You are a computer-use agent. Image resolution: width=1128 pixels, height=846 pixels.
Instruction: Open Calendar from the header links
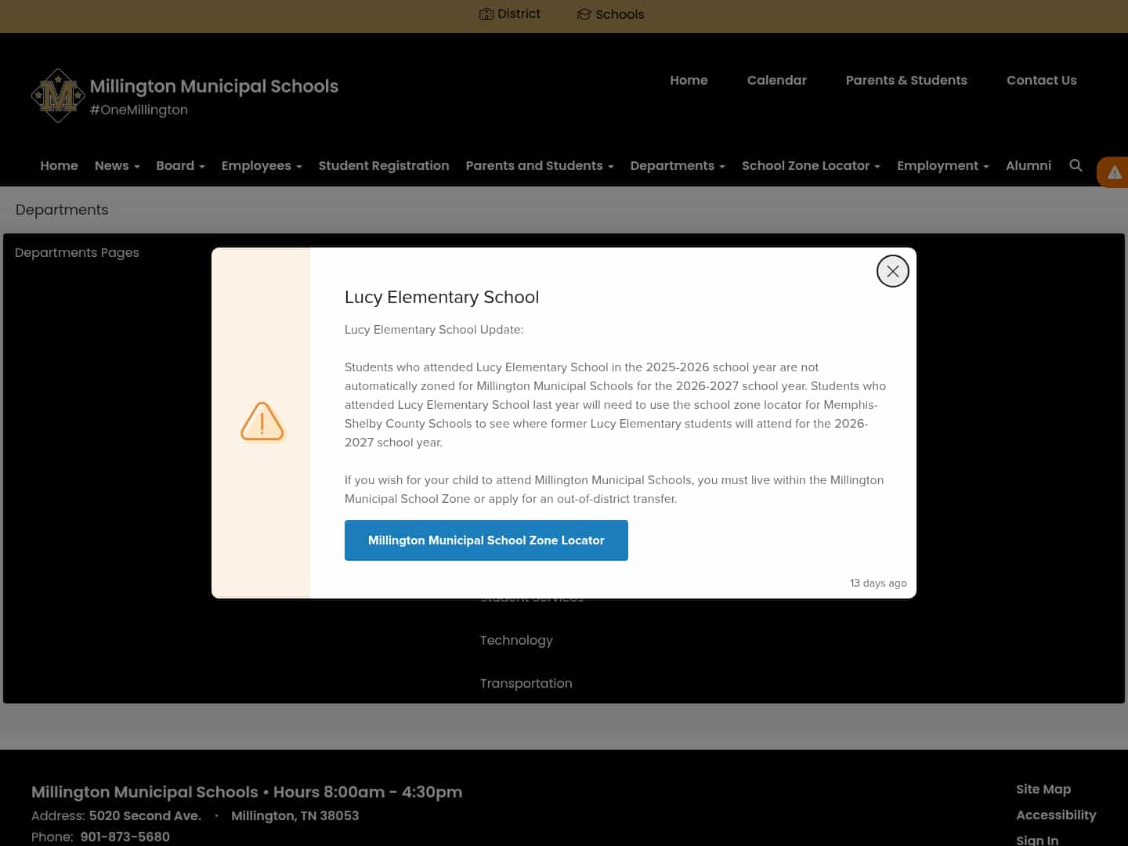coord(776,80)
